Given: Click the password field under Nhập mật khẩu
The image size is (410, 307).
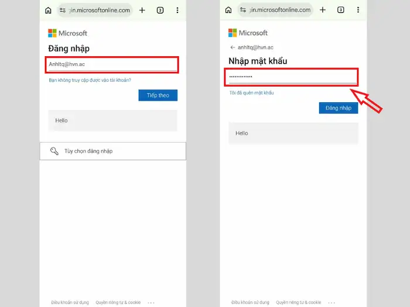Looking at the screenshot, I should click(291, 77).
